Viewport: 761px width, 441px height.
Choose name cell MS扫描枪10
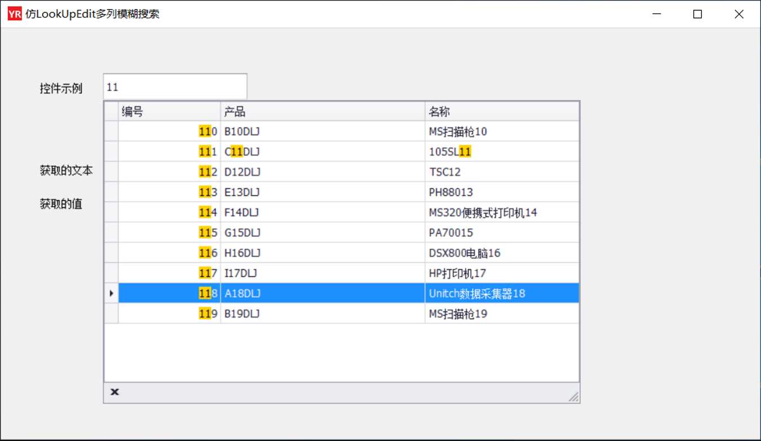(502, 131)
